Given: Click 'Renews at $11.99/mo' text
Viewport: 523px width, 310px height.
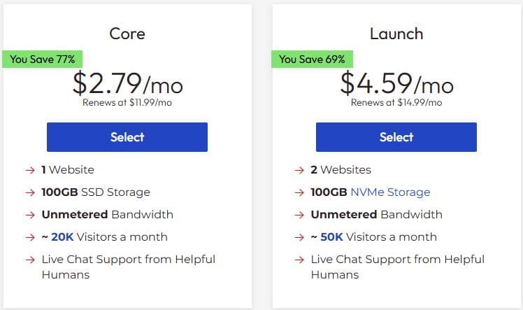Looking at the screenshot, I should (127, 102).
